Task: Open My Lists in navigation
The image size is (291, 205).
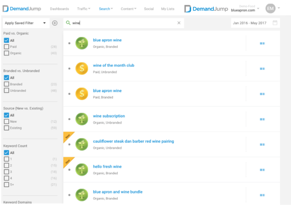Action: pos(168,9)
